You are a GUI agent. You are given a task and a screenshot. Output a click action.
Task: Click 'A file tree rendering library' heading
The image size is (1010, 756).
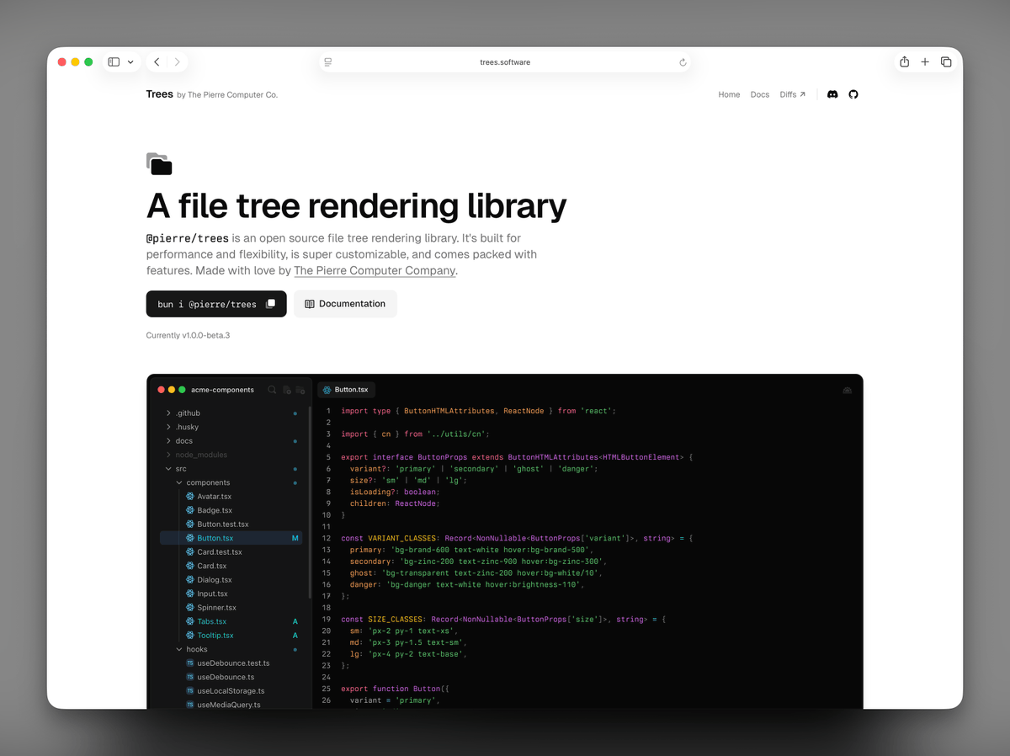[x=356, y=205]
